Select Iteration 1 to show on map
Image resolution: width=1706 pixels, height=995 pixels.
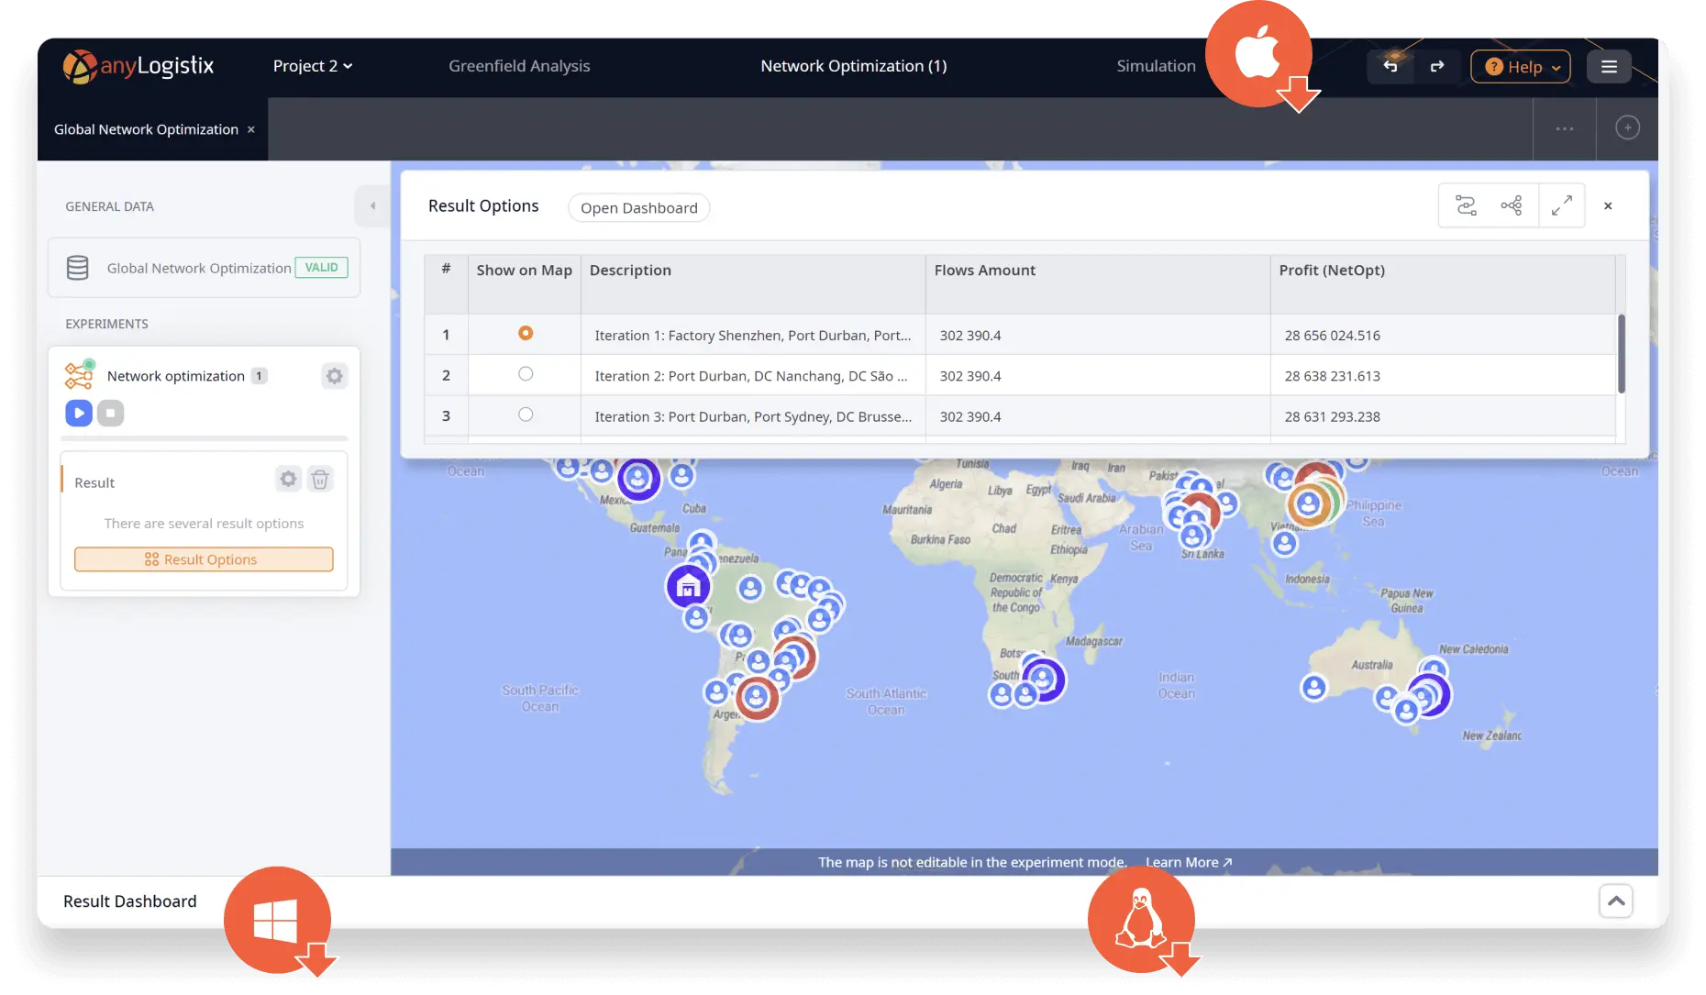tap(526, 334)
